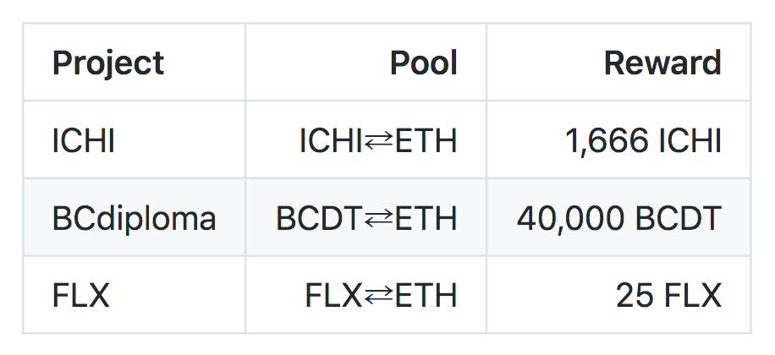This screenshot has height=355, width=775.
Task: Click BCDT token in the Pool column
Action: coord(320,219)
